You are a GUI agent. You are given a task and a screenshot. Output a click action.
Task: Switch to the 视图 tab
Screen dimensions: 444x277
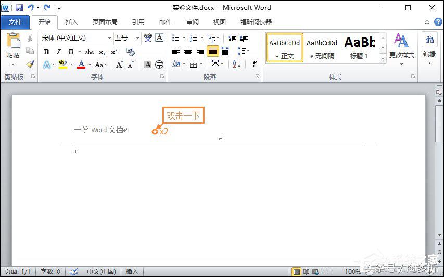[x=220, y=22]
